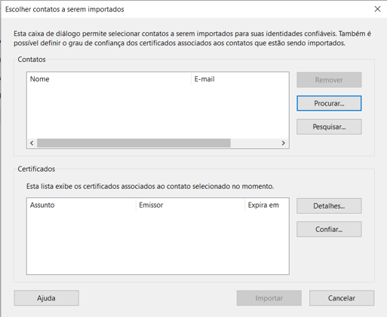Image resolution: width=387 pixels, height=317 pixels.
Task: Click the Assunto column header
Action: point(81,205)
